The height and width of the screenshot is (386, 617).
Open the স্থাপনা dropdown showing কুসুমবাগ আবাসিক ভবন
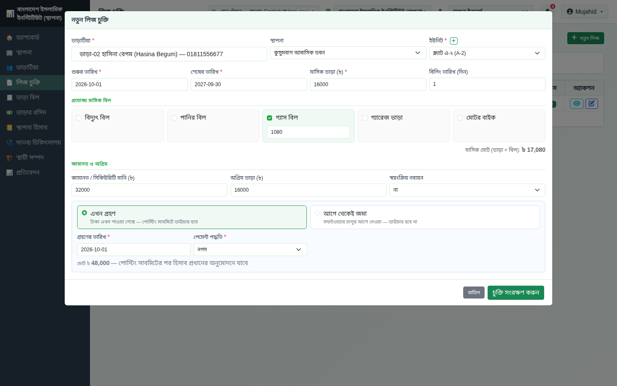click(x=348, y=53)
